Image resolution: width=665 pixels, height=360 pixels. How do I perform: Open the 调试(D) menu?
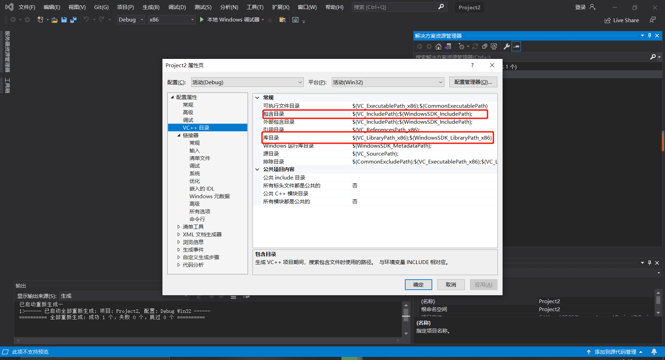click(x=177, y=7)
